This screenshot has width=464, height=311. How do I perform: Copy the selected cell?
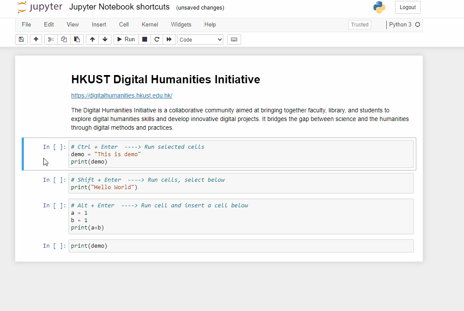(x=64, y=39)
